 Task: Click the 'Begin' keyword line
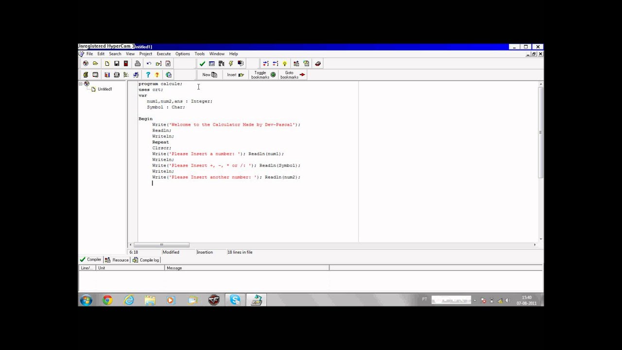pyautogui.click(x=145, y=119)
